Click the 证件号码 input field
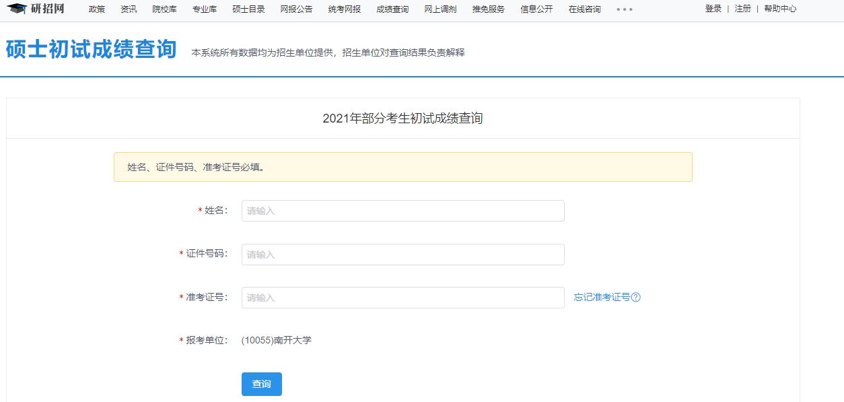844x402 pixels. click(402, 254)
